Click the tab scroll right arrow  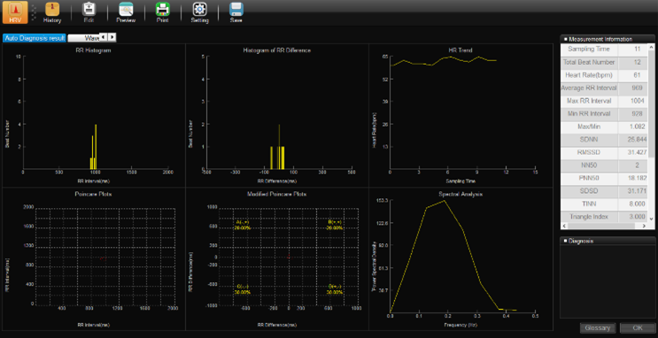click(x=112, y=37)
